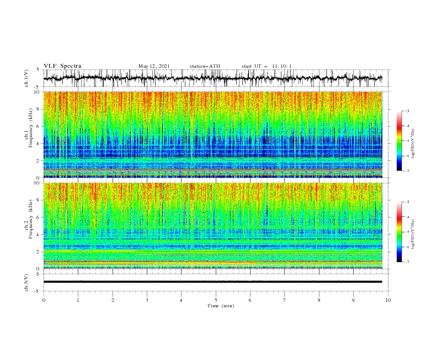Click time axis tick label '0'

tap(44, 300)
